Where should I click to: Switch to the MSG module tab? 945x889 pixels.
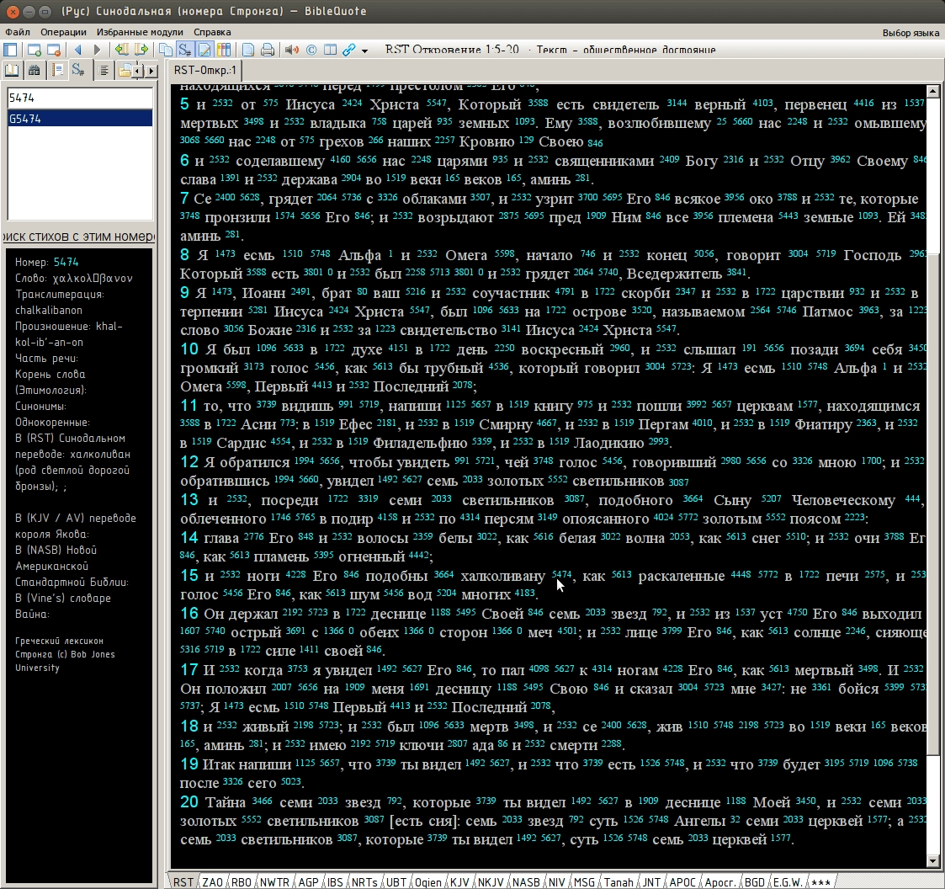click(583, 881)
